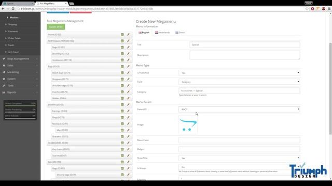Open Payments in the sidebar menu

click(13, 31)
